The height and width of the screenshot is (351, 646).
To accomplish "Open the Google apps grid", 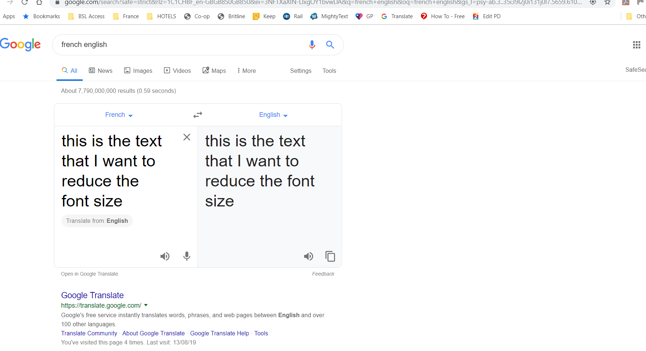I will [637, 45].
